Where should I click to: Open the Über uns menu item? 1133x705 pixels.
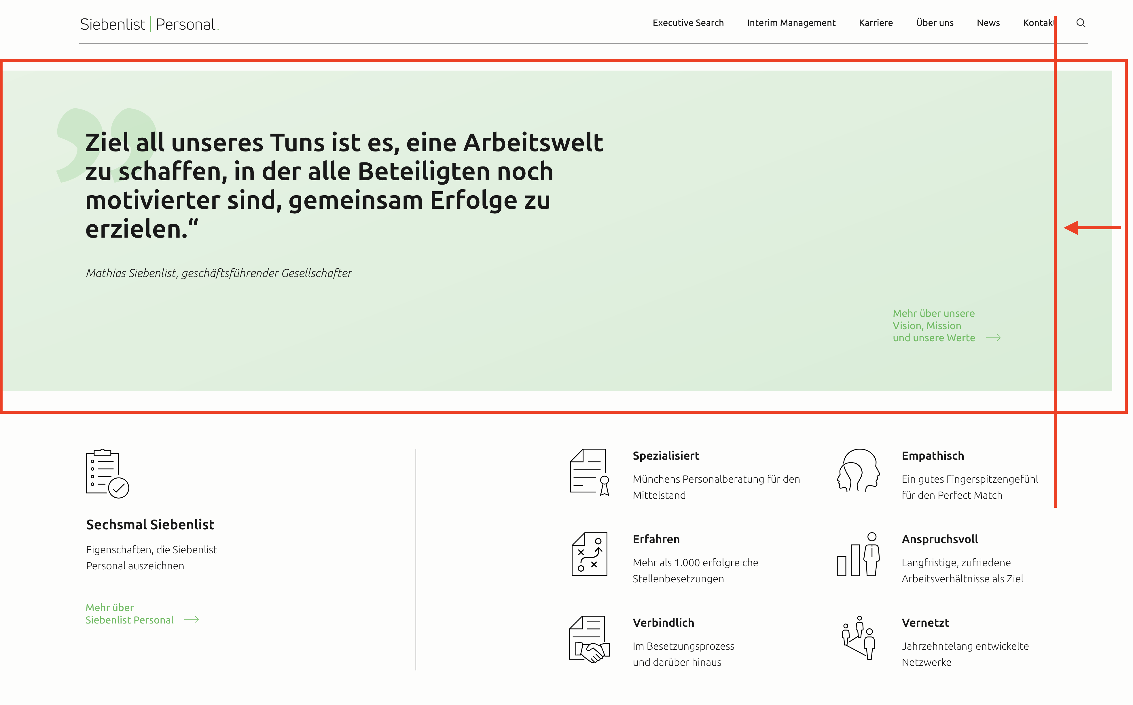click(934, 23)
